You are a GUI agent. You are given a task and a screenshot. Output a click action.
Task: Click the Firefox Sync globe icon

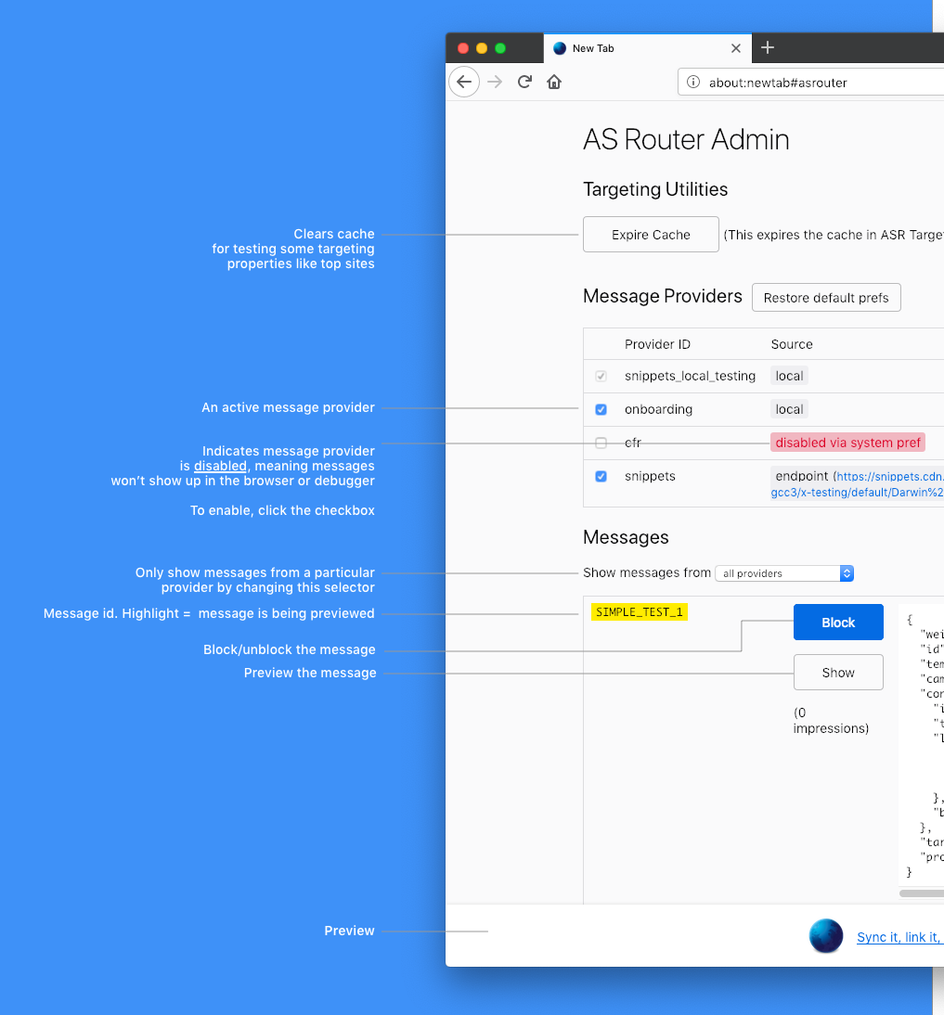826,936
